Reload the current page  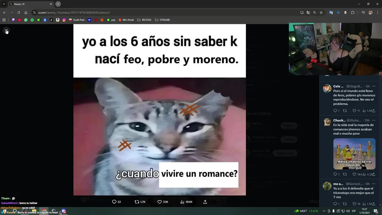click(19, 13)
